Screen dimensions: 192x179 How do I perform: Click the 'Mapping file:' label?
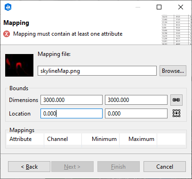(x=54, y=54)
